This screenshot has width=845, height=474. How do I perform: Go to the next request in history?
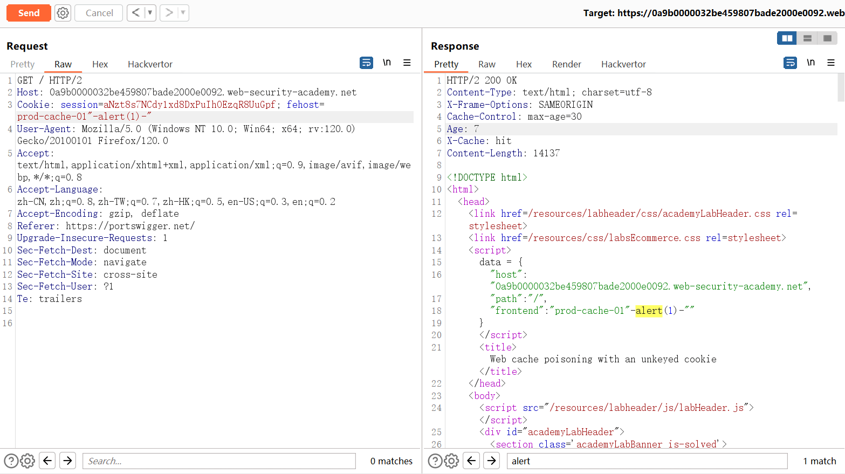[169, 12]
